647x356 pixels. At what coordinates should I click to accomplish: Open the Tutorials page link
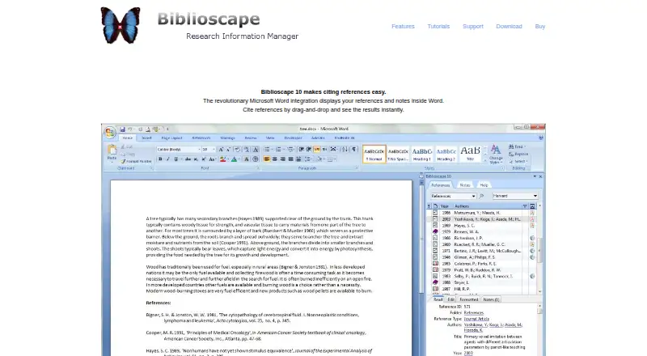438,26
